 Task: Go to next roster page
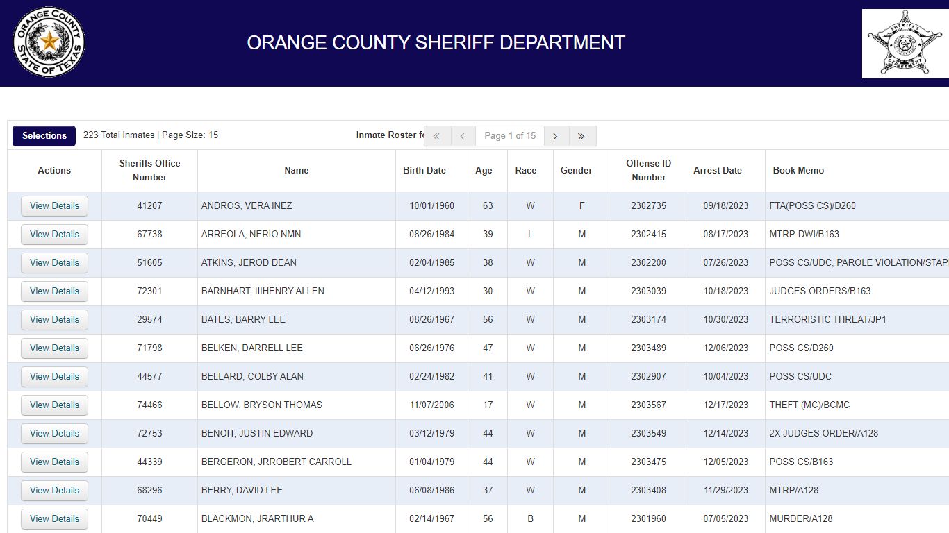pos(556,136)
